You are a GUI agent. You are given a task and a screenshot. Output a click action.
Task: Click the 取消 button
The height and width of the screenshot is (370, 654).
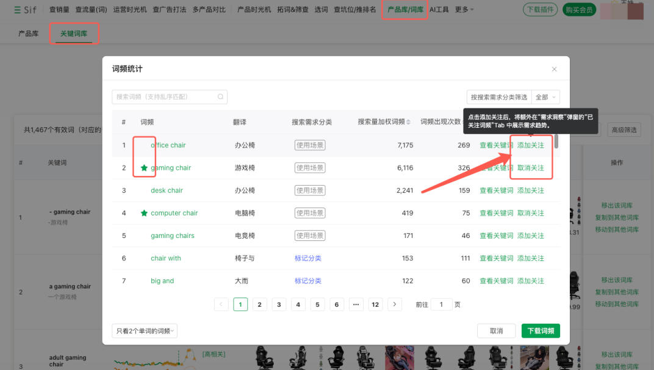tap(497, 331)
